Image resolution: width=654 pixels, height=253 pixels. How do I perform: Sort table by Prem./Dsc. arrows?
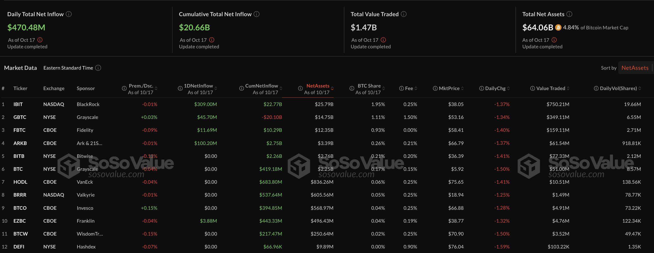point(156,88)
